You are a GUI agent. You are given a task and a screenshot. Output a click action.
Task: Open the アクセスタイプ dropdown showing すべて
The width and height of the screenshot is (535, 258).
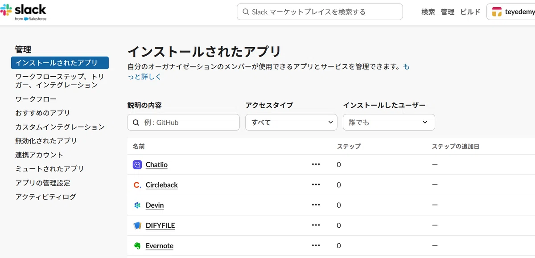(291, 122)
